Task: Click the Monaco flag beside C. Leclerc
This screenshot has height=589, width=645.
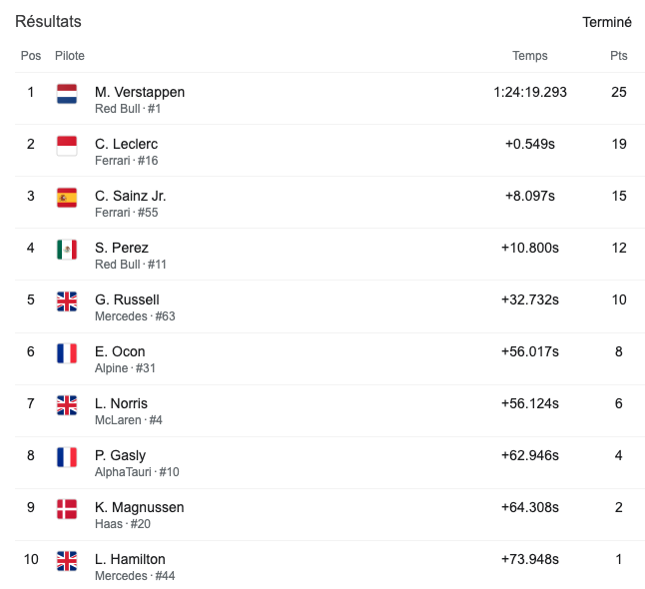Action: point(67,146)
